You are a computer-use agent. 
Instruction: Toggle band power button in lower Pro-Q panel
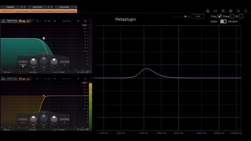[x=19, y=115]
